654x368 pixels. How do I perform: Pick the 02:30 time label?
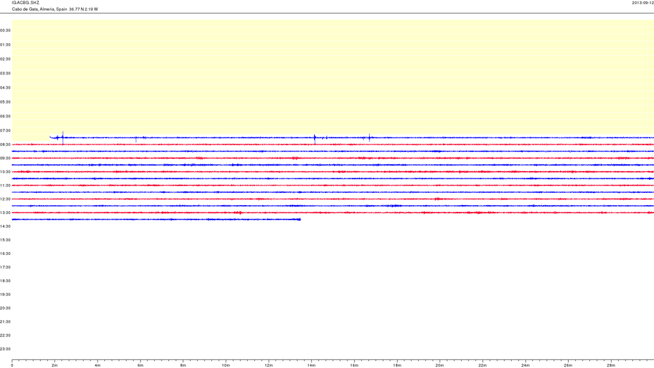(5, 59)
